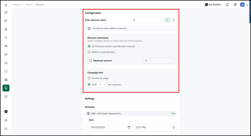The height and width of the screenshot is (136, 251).
Task: Click the Settings heading
Action: pos(90,99)
